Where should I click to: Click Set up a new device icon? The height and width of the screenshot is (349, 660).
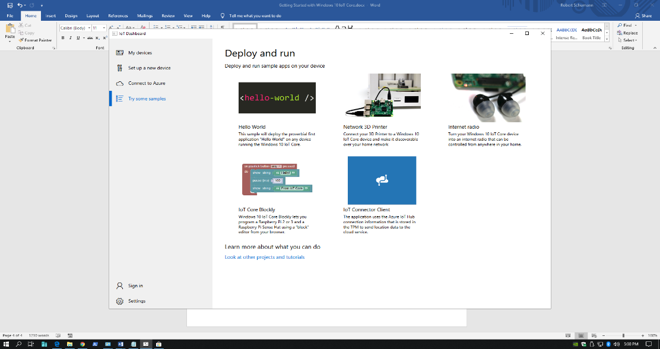tap(119, 68)
